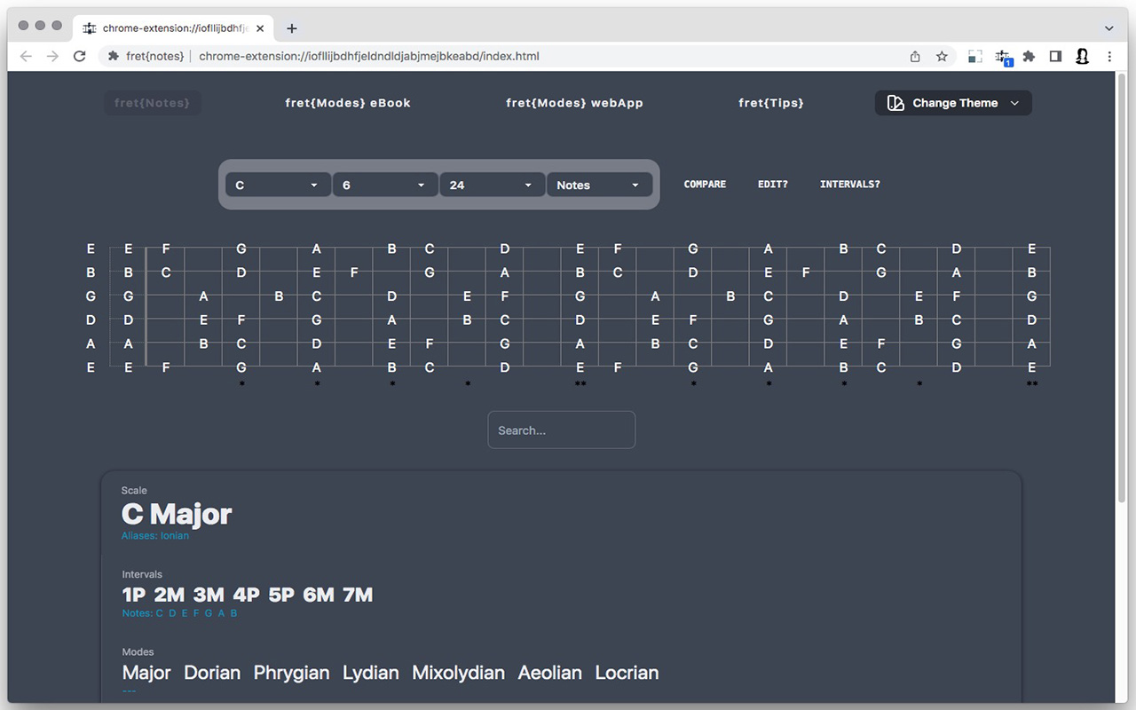Expand the display dropdown showing Notes
This screenshot has width=1136, height=710.
(x=600, y=185)
